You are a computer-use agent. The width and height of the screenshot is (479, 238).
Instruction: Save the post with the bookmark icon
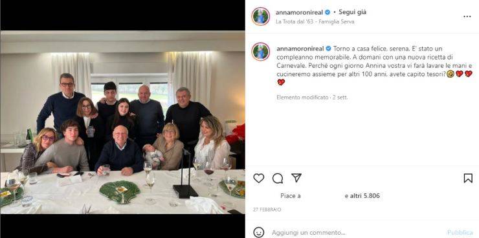point(468,178)
